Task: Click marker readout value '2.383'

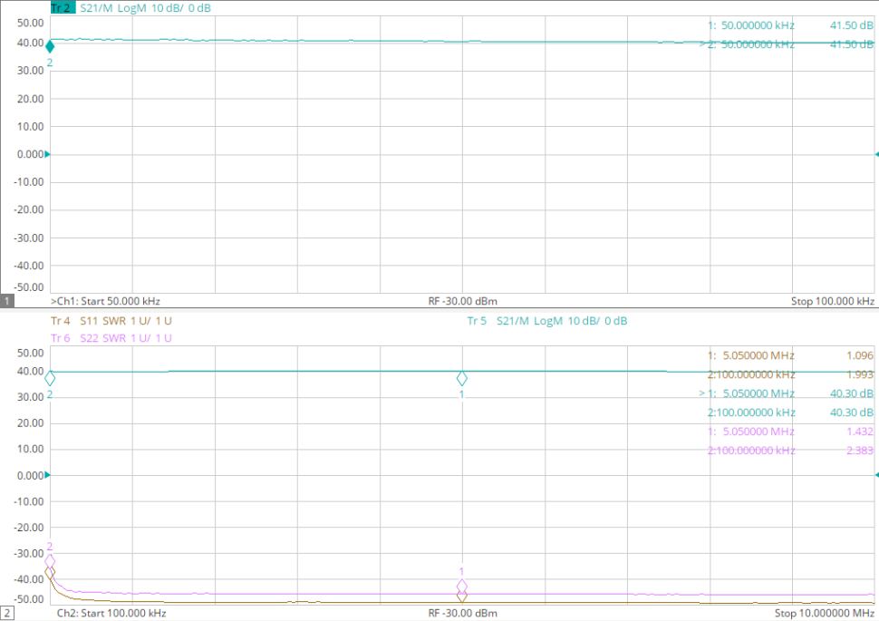Action: coord(860,451)
